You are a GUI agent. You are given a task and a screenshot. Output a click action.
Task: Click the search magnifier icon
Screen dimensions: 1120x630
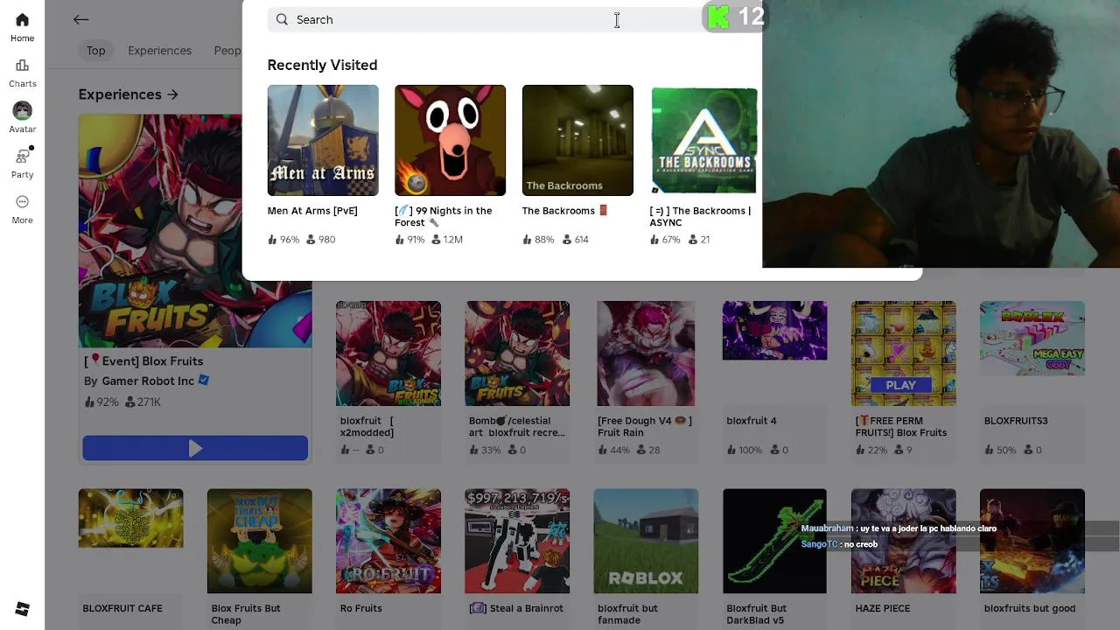282,19
